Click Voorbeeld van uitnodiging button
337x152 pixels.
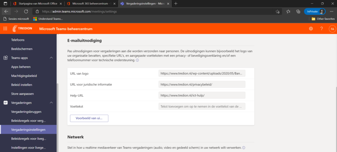click(89, 118)
